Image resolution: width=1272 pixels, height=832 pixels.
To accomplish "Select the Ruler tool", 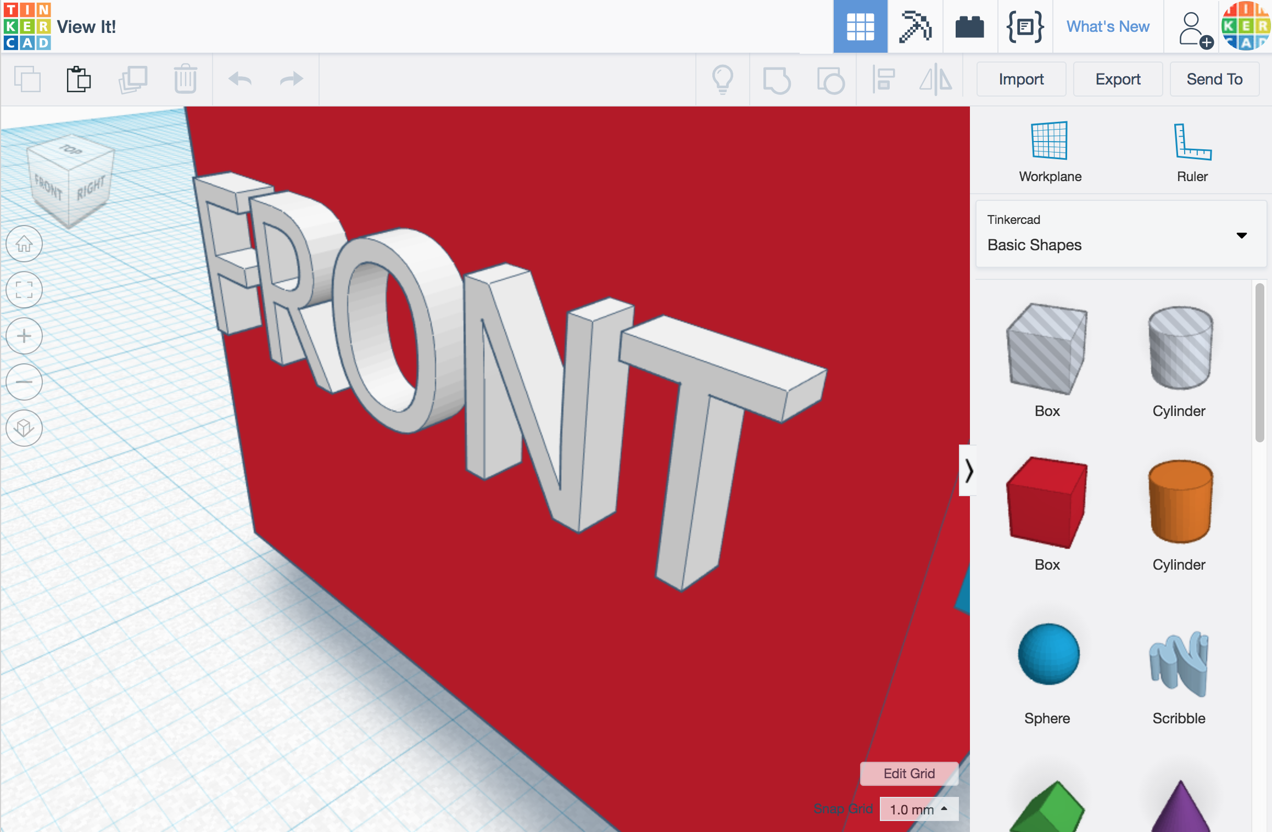I will 1192,151.
